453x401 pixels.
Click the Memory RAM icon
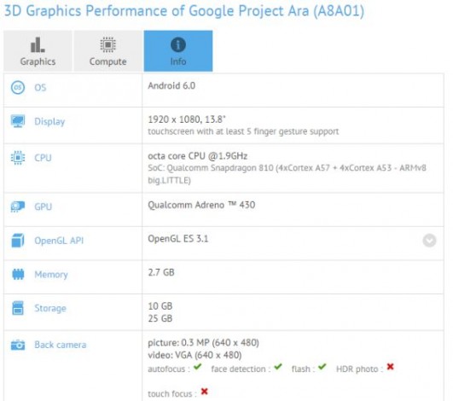coord(18,274)
